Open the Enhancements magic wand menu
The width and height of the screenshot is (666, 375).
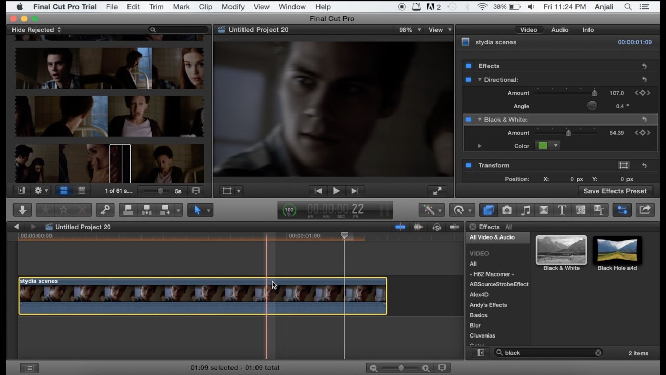coord(432,210)
